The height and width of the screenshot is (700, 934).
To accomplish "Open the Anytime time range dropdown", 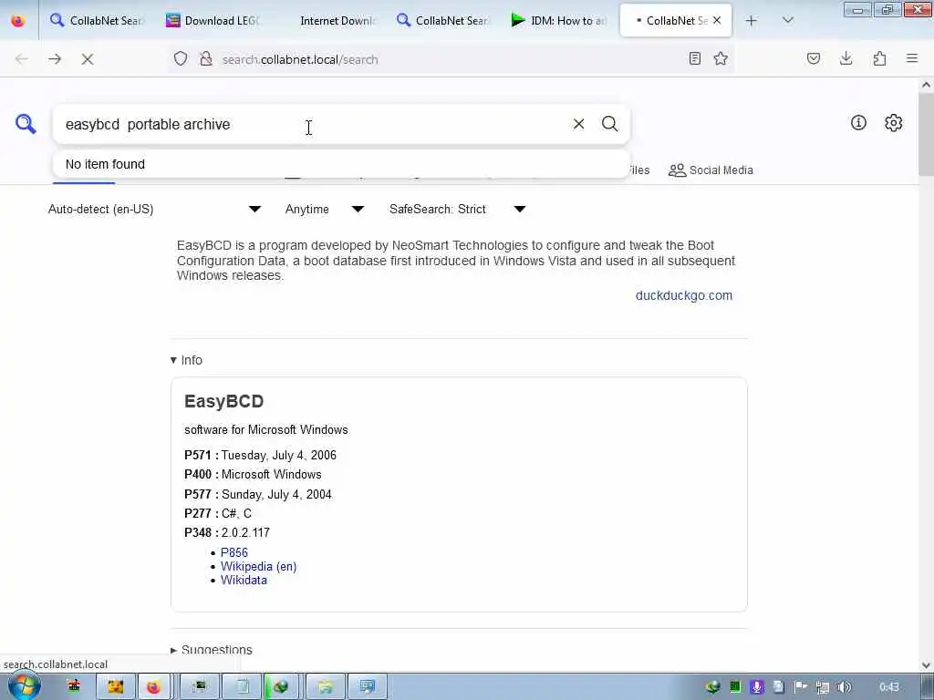I will pyautogui.click(x=325, y=209).
